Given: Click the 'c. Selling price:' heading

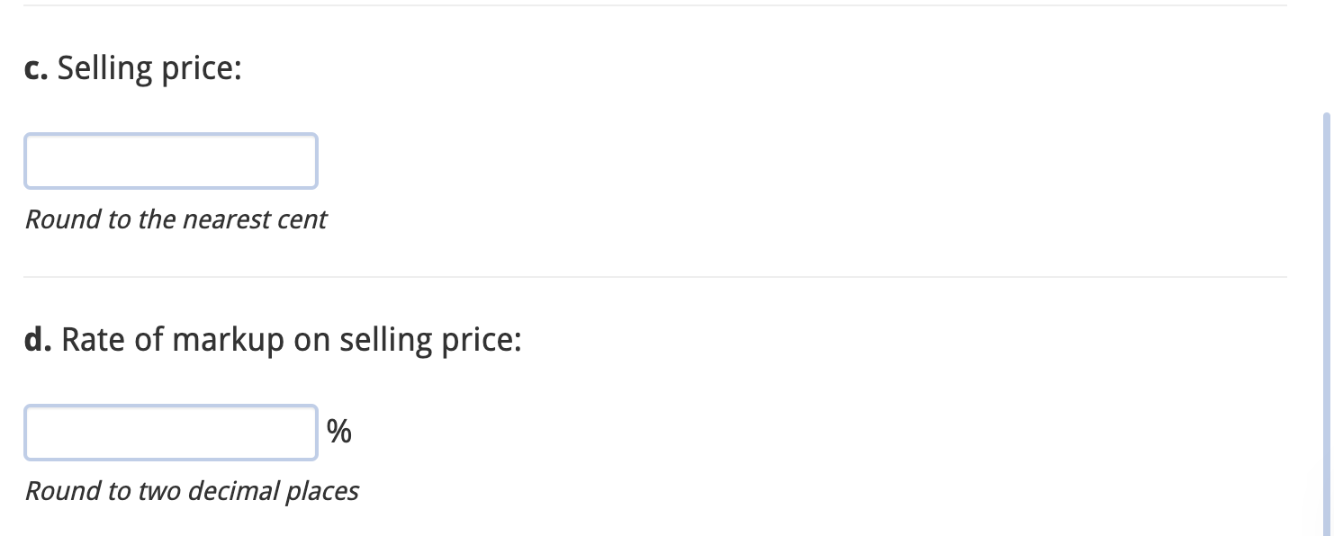Looking at the screenshot, I should tap(133, 67).
